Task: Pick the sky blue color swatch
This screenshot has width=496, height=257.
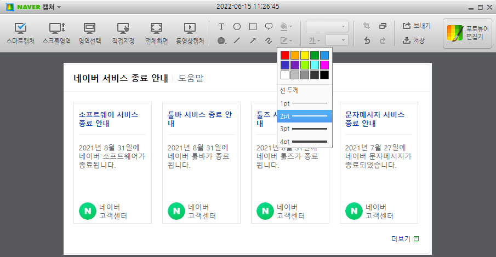Action: 324,55
